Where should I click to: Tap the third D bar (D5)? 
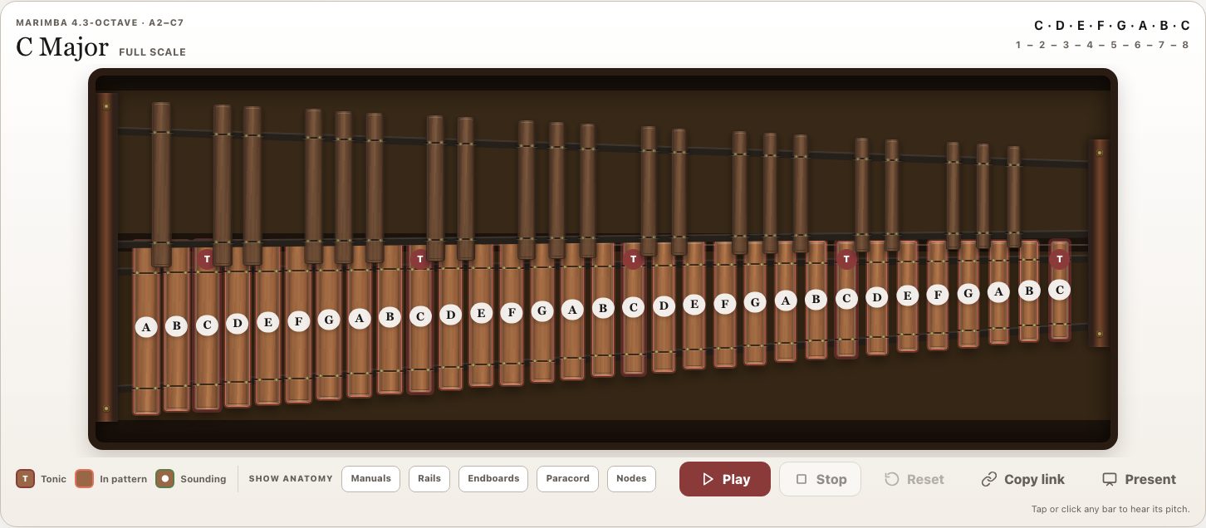click(664, 306)
